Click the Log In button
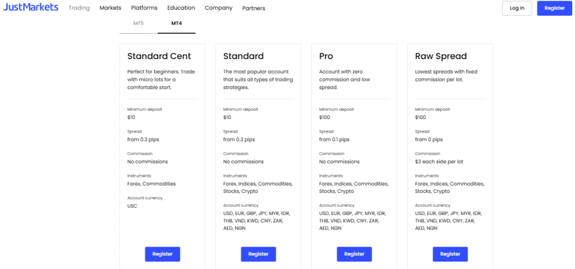Viewport: 575px width, 269px height. [x=517, y=8]
